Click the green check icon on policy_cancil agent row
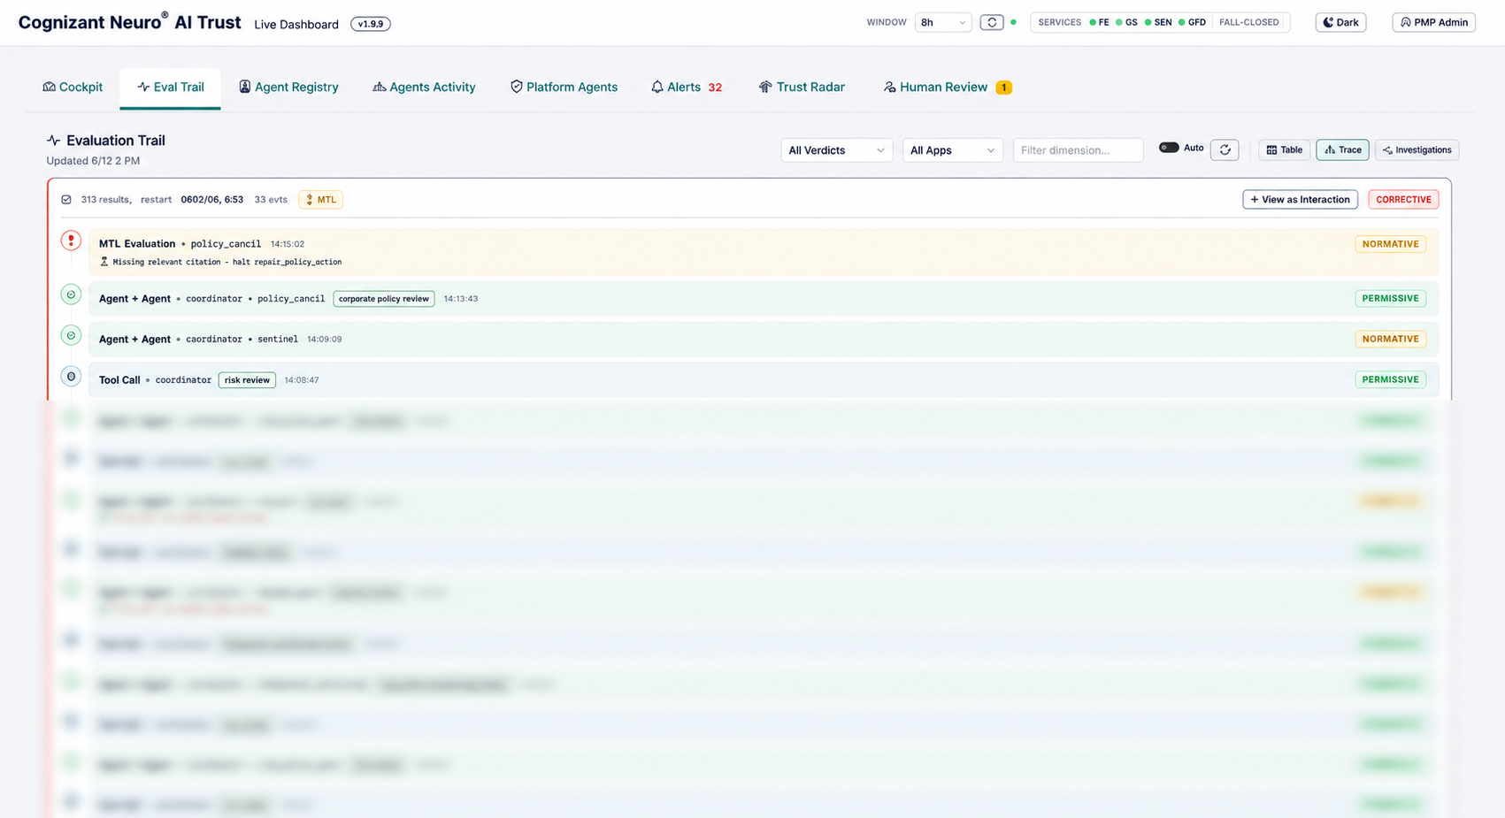The height and width of the screenshot is (818, 1505). click(71, 294)
